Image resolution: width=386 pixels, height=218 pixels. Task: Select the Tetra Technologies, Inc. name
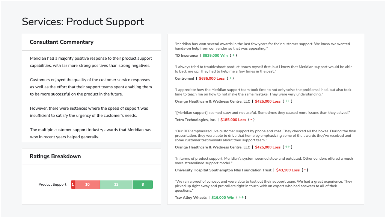[195, 120]
